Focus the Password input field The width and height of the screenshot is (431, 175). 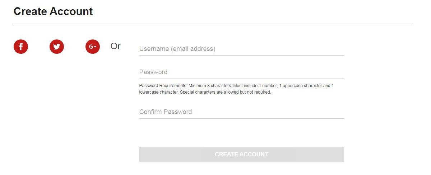coord(241,72)
